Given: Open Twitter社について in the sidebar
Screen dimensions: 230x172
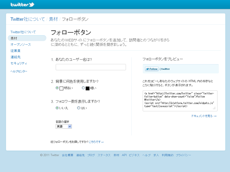Looking at the screenshot, I should pos(23,32).
